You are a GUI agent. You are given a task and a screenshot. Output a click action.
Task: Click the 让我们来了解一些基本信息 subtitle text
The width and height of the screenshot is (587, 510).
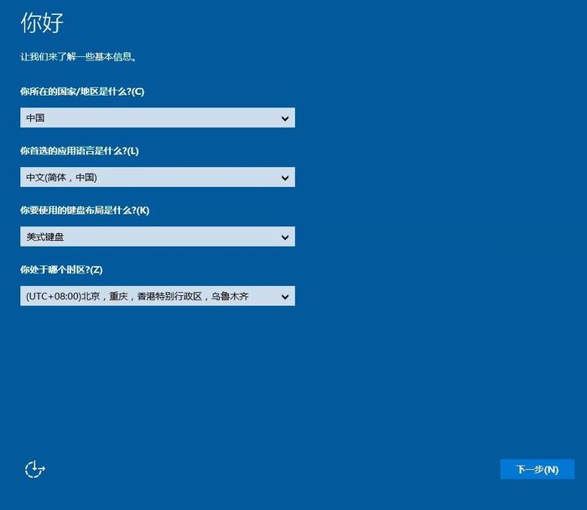79,57
